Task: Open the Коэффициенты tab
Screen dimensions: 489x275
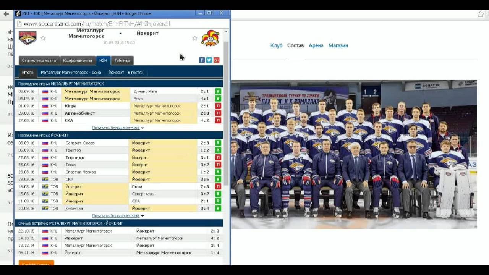Action: [x=78, y=60]
